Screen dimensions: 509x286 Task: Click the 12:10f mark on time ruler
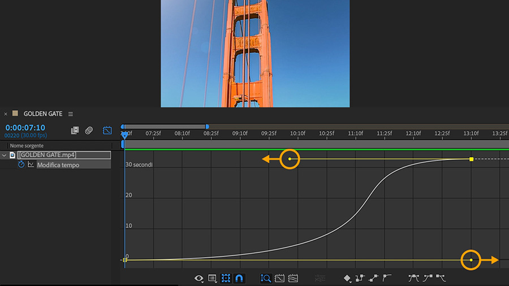[x=413, y=133]
